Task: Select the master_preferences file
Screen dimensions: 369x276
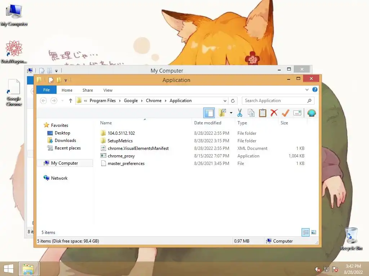Action: (126, 164)
